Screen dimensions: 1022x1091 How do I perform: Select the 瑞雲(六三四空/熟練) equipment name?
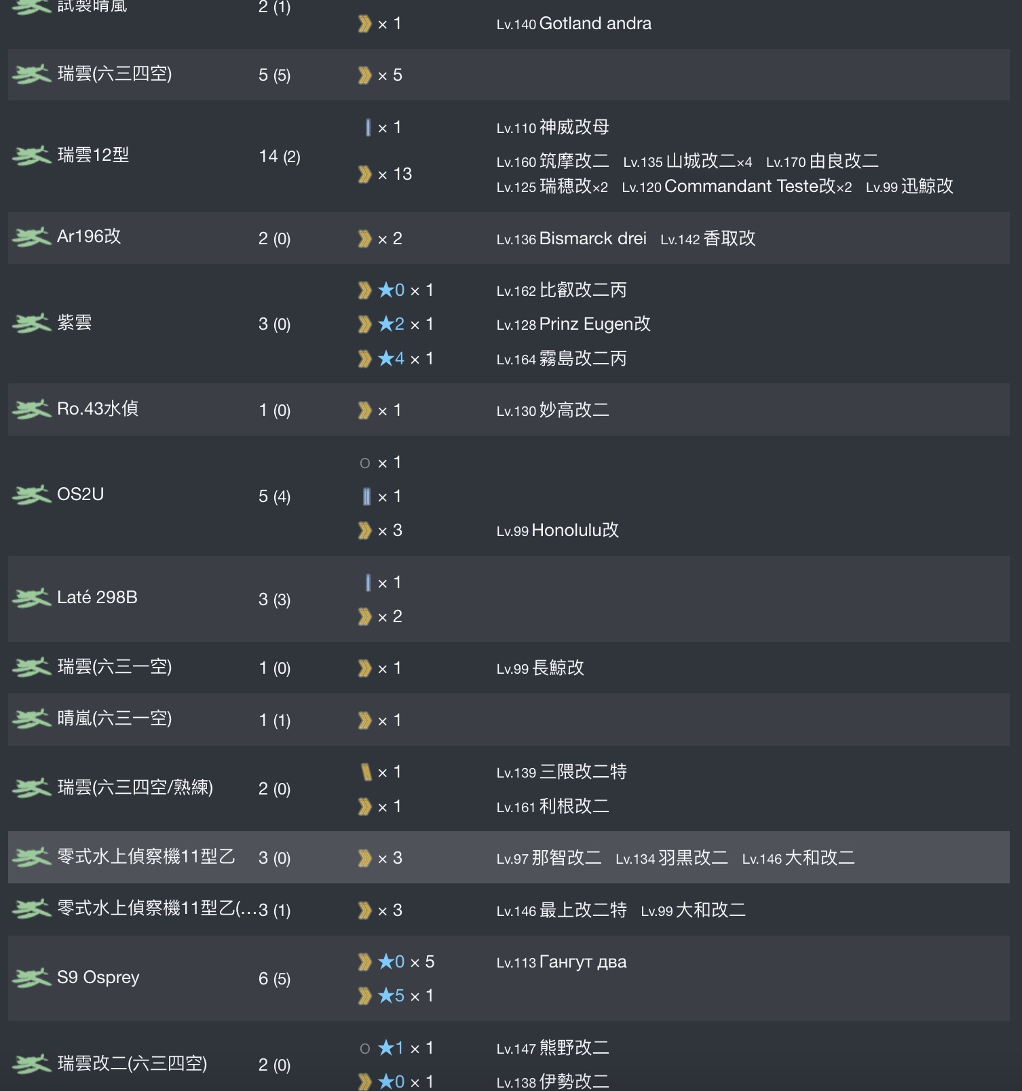point(135,788)
